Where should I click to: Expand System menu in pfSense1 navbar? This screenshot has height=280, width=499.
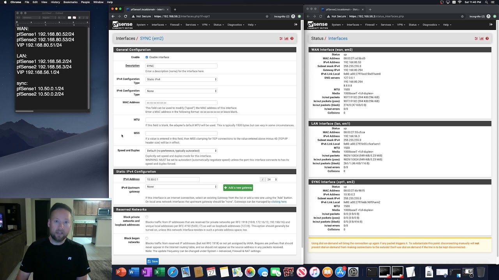coord(142,24)
